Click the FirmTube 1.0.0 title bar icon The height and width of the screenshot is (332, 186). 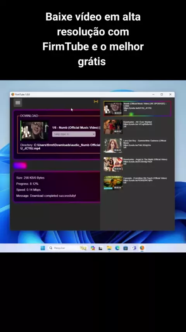pos(13,94)
